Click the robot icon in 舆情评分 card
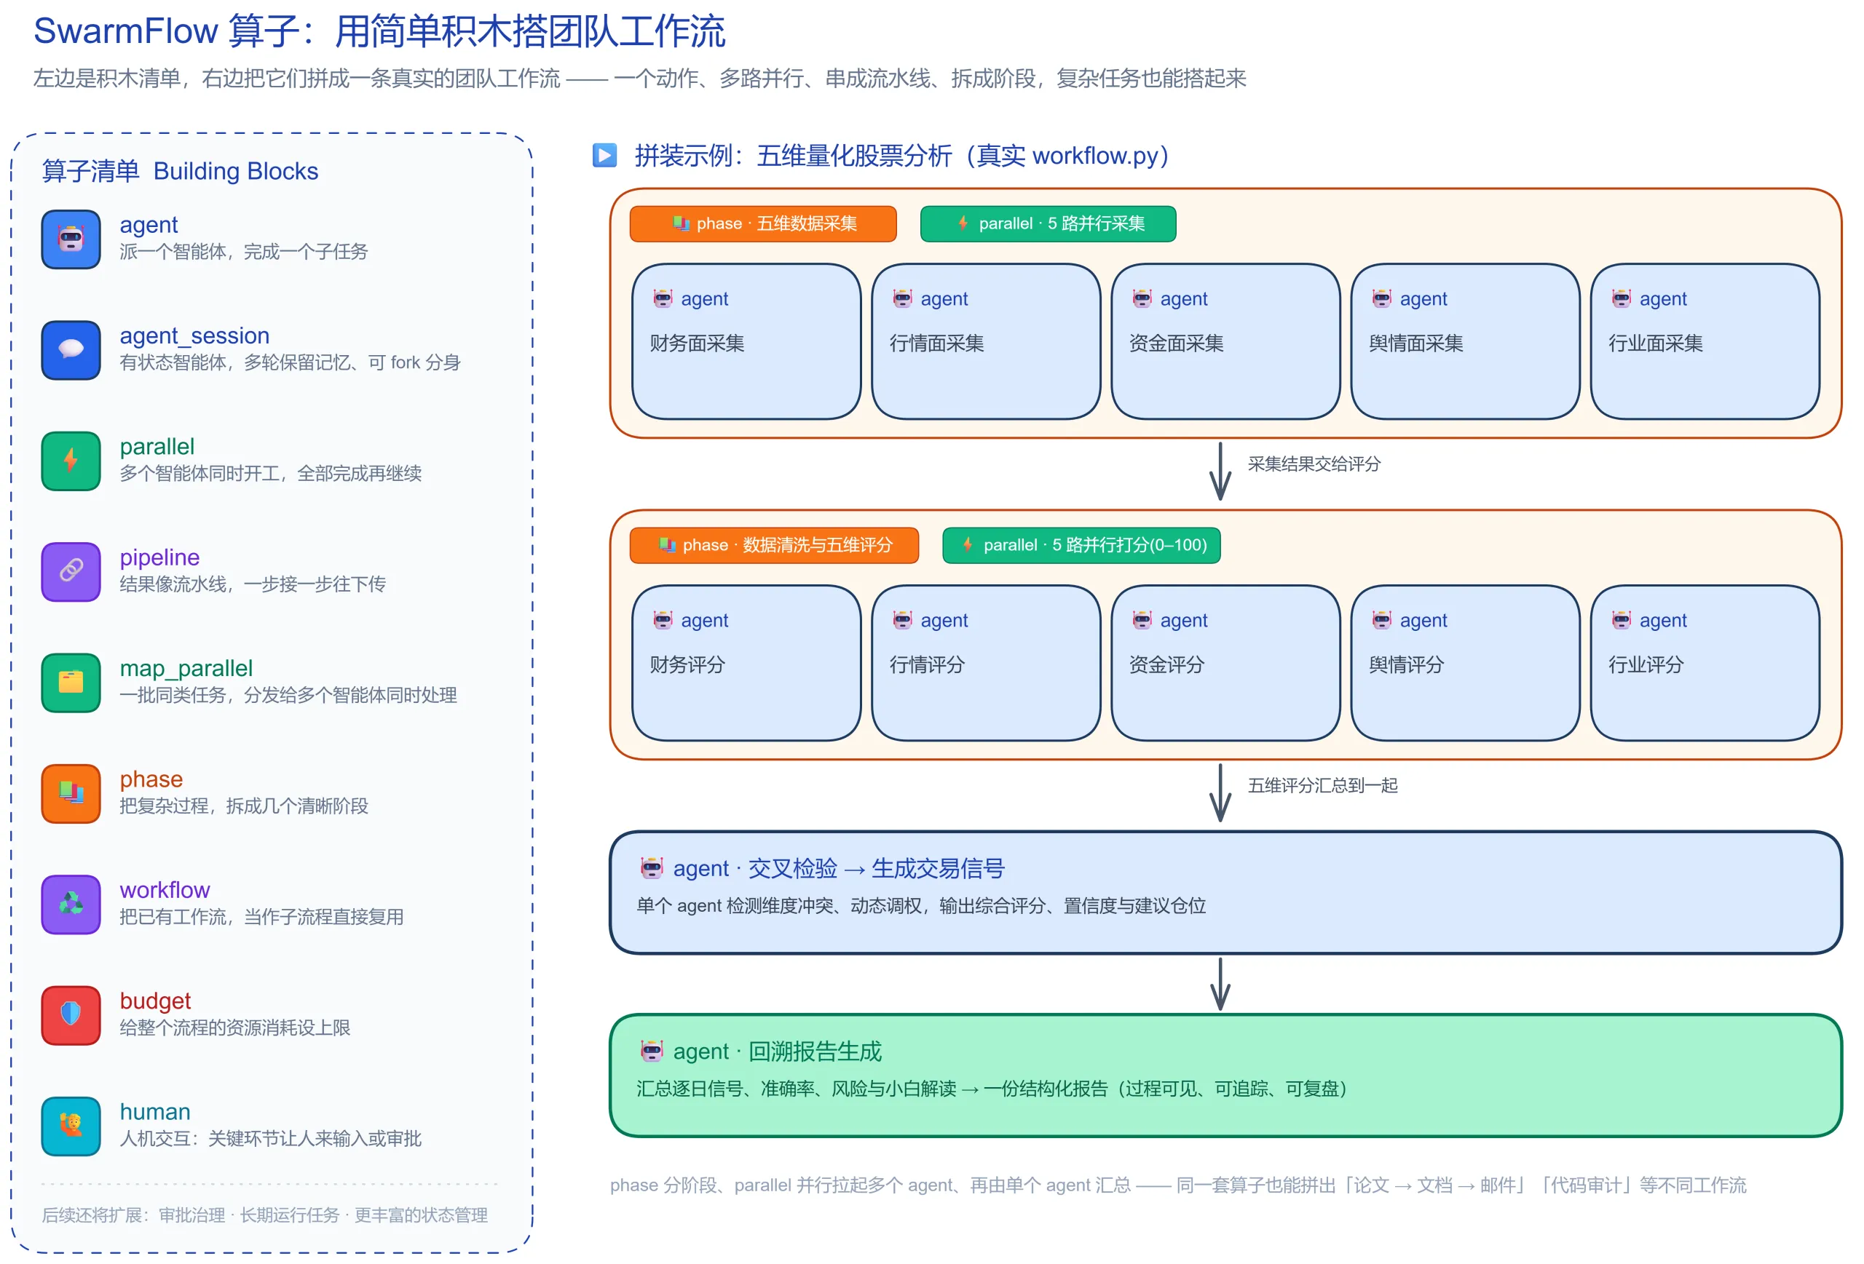Viewport: 1864px width, 1264px height. click(x=1382, y=619)
